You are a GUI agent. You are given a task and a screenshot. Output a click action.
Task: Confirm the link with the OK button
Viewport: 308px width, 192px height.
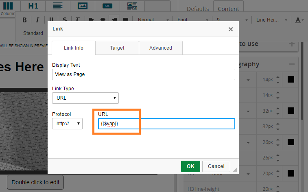[190, 166]
